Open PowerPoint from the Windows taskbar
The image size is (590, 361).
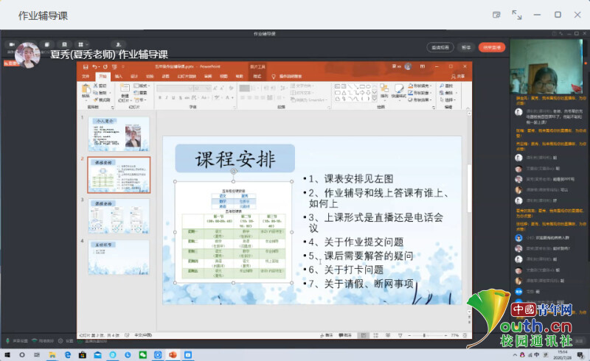click(x=173, y=355)
